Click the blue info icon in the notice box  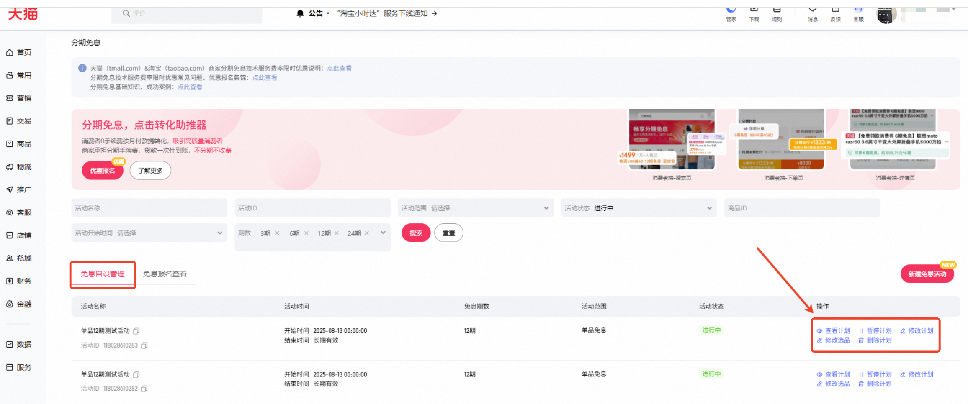coord(82,68)
